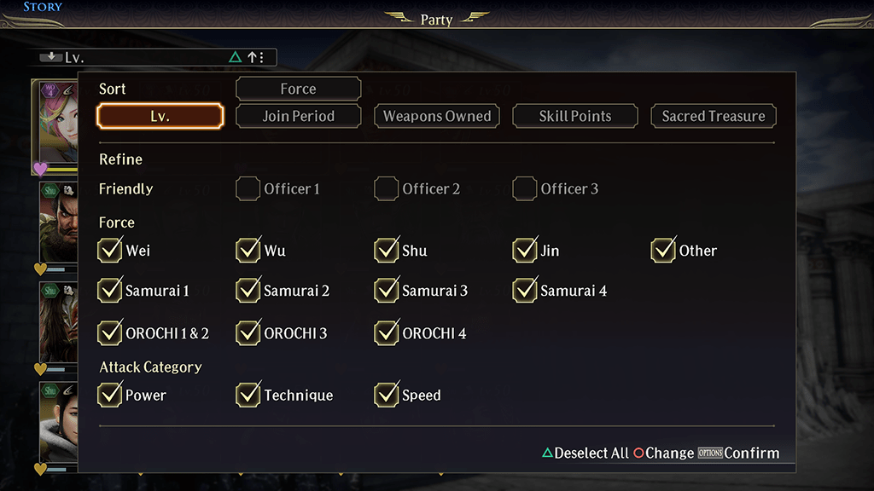The height and width of the screenshot is (491, 874).
Task: Click the green triangle icon in sort bar
Action: pos(236,57)
